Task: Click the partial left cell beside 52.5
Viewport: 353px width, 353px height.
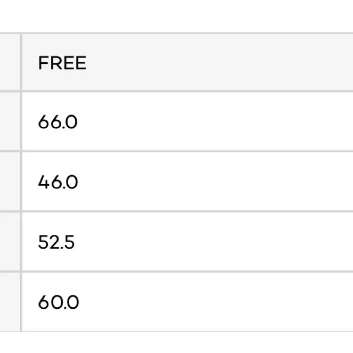Action: [x=10, y=242]
